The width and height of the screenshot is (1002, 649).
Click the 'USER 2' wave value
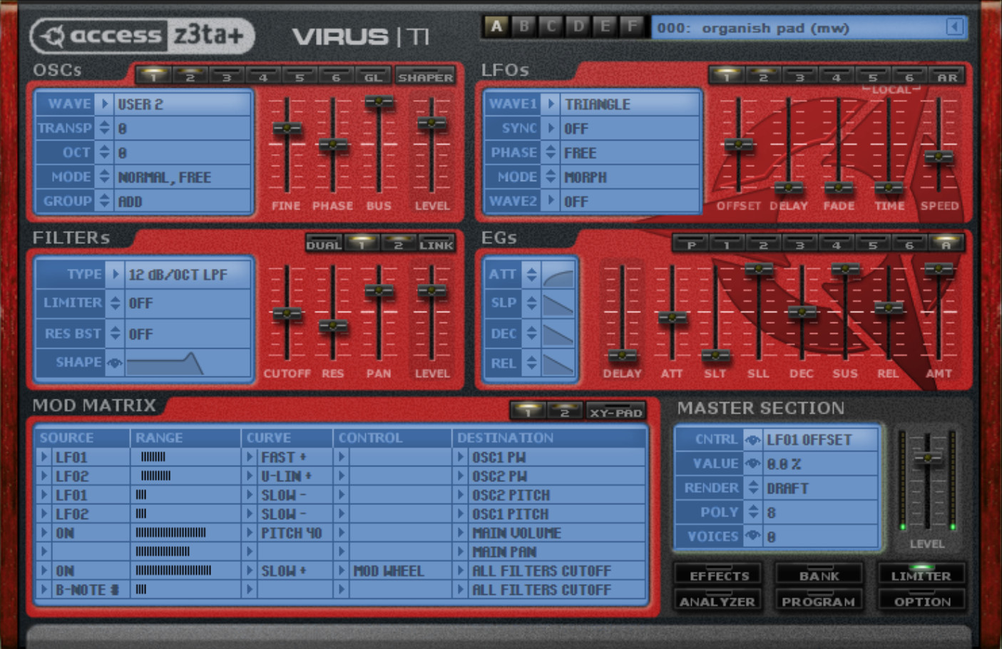coord(140,104)
